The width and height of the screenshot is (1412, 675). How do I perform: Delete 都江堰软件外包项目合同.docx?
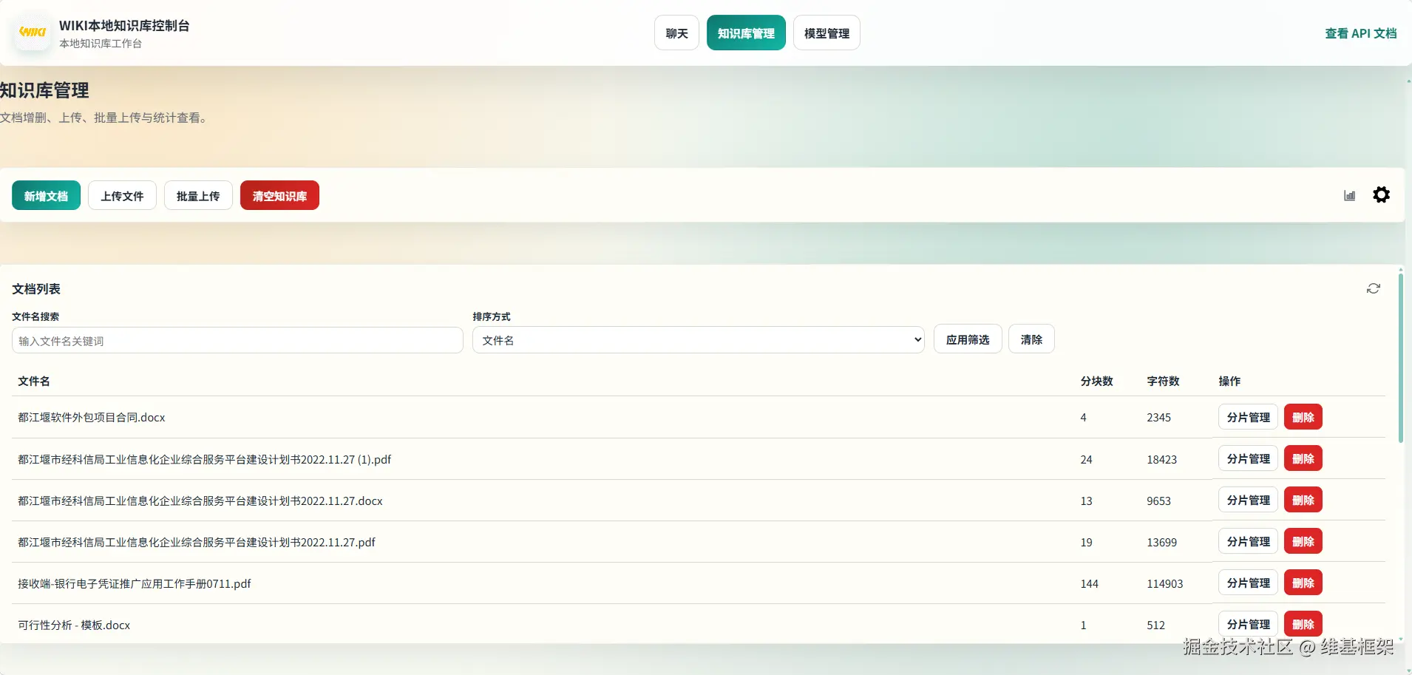1303,417
